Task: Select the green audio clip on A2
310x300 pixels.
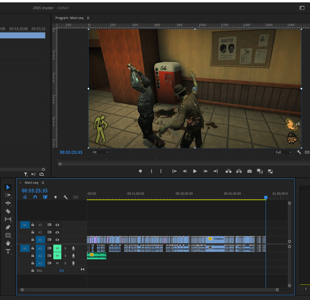Action: point(97,256)
